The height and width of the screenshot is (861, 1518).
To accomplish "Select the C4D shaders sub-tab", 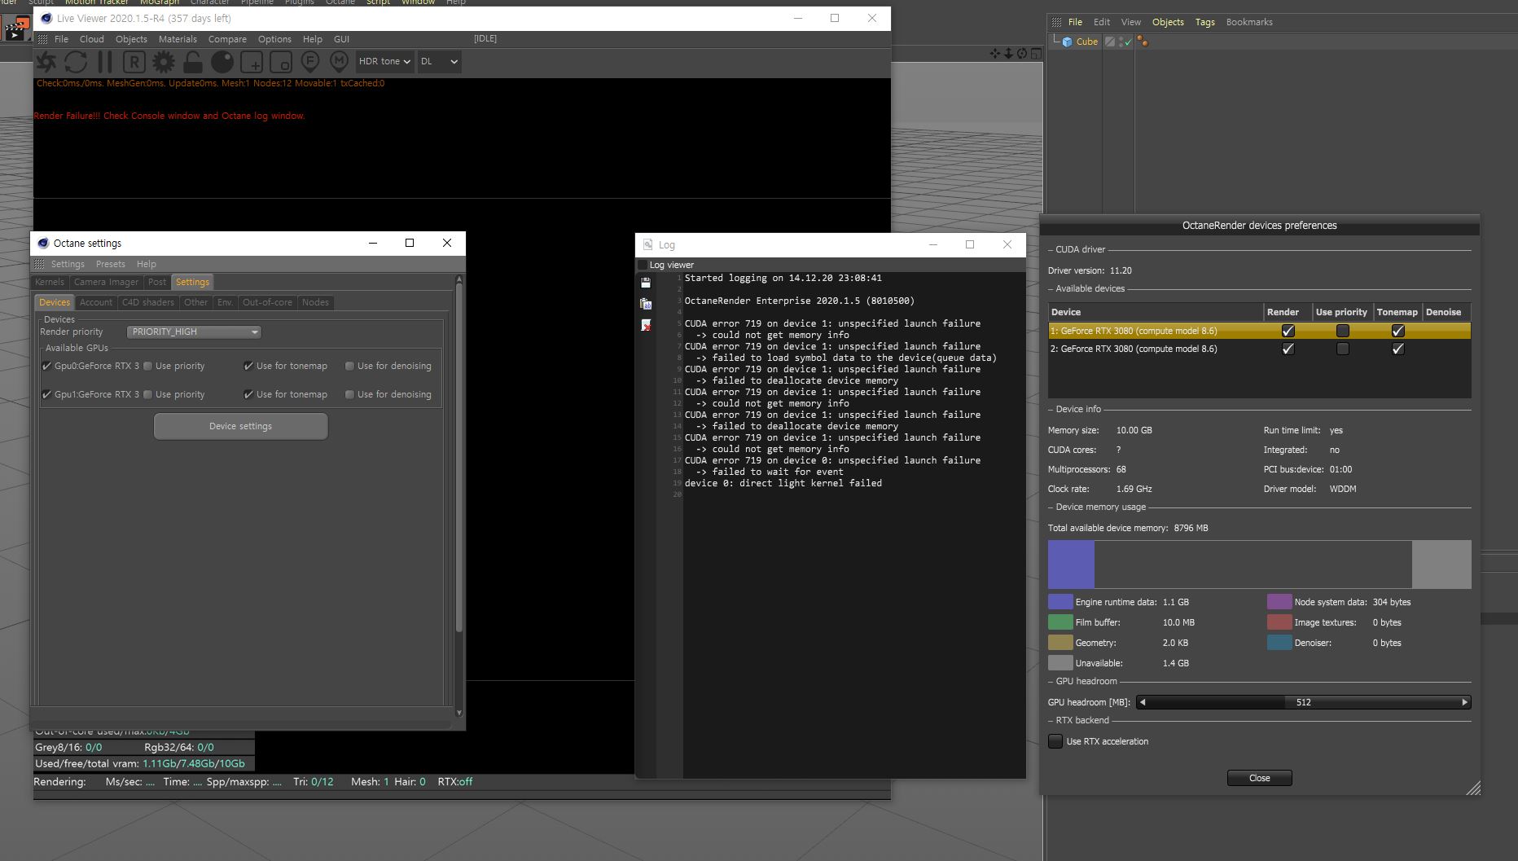I will [x=147, y=302].
